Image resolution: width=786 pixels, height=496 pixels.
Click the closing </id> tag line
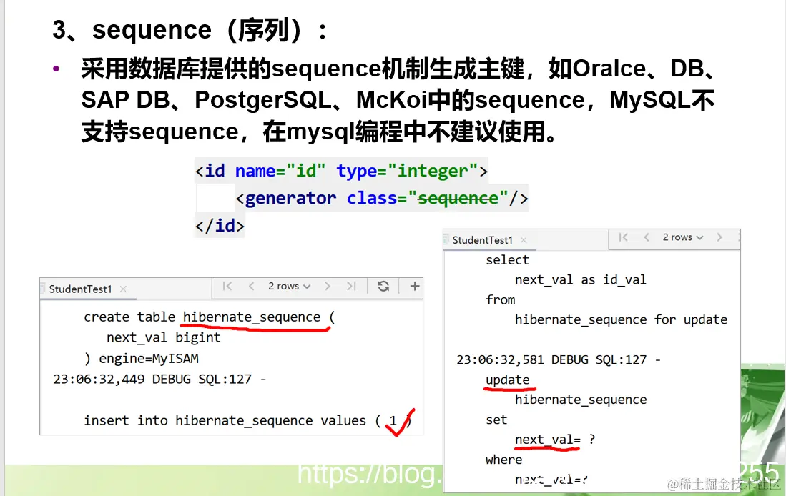[220, 225]
